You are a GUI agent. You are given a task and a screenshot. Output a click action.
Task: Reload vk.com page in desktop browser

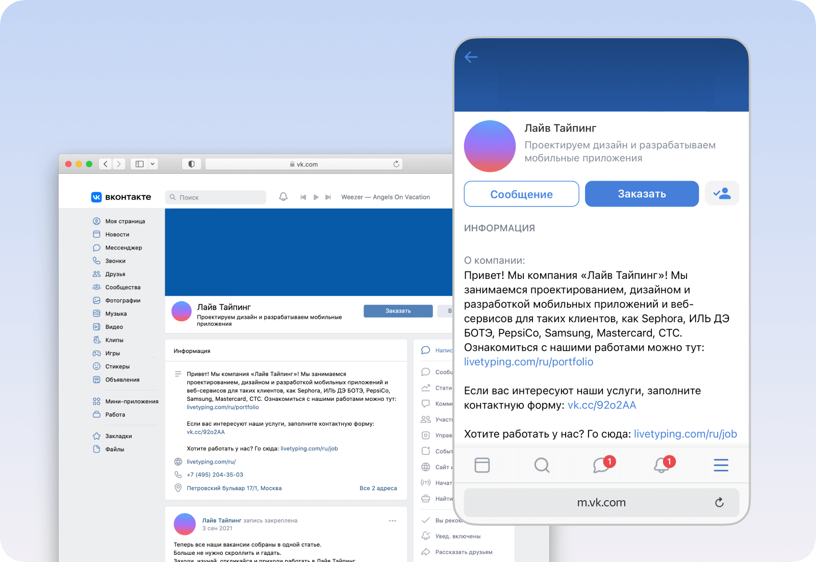396,164
